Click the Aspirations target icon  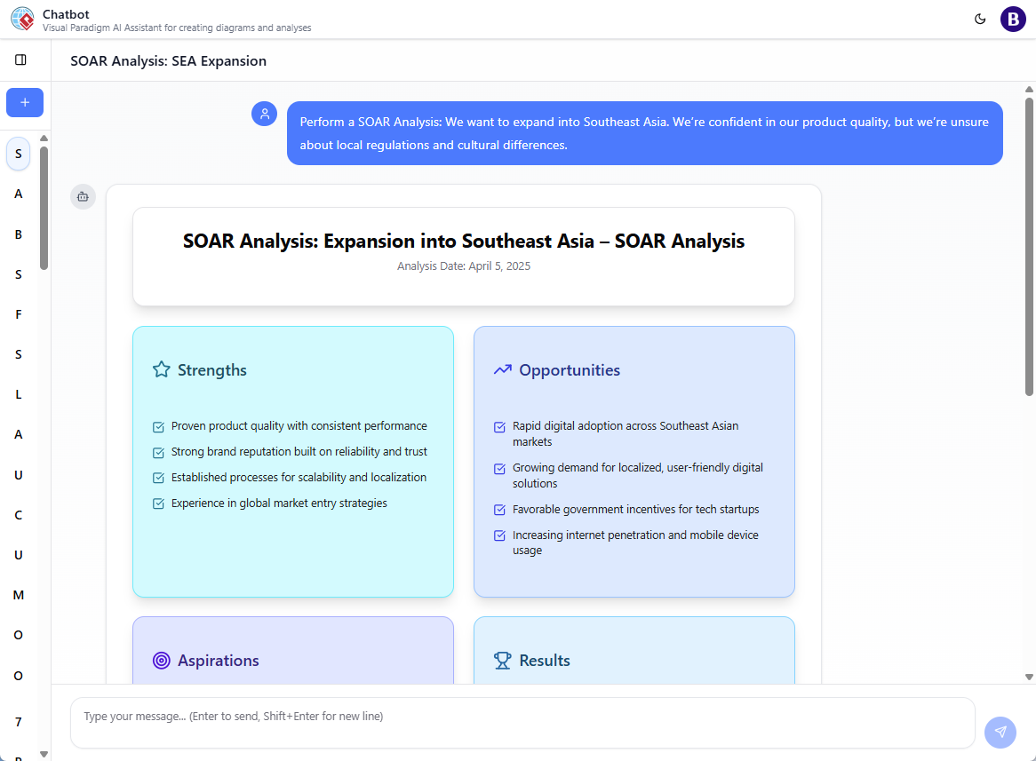pos(161,661)
